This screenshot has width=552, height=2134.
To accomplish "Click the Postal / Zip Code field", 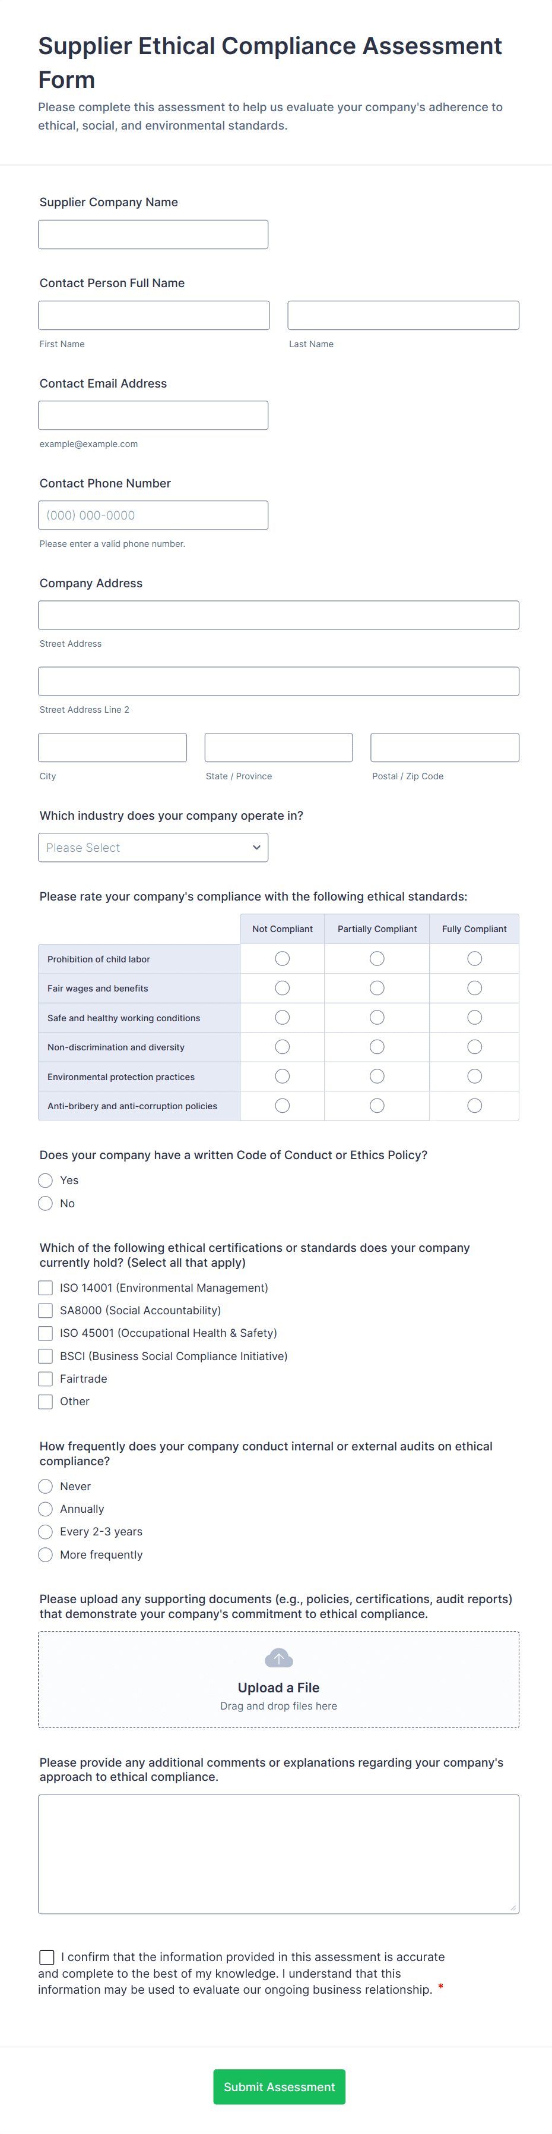I will pyautogui.click(x=445, y=747).
